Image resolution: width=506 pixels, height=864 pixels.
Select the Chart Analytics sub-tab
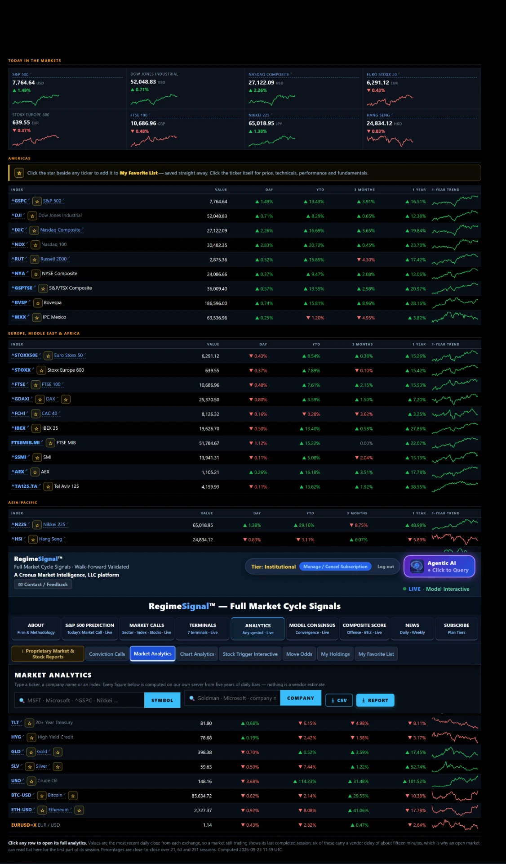coord(197,654)
